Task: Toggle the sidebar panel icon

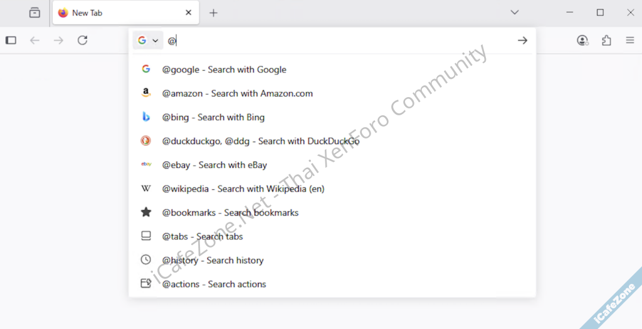Action: 11,40
